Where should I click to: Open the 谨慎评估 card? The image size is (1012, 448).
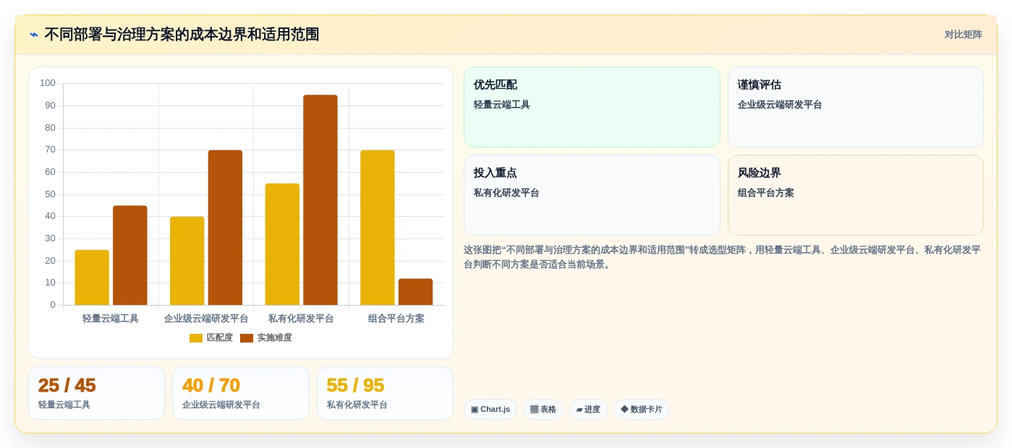[856, 107]
